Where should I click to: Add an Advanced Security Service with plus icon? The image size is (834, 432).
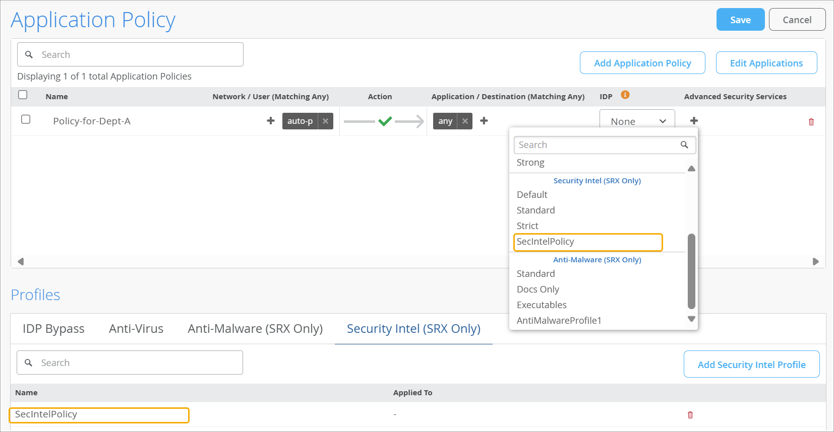coord(694,121)
